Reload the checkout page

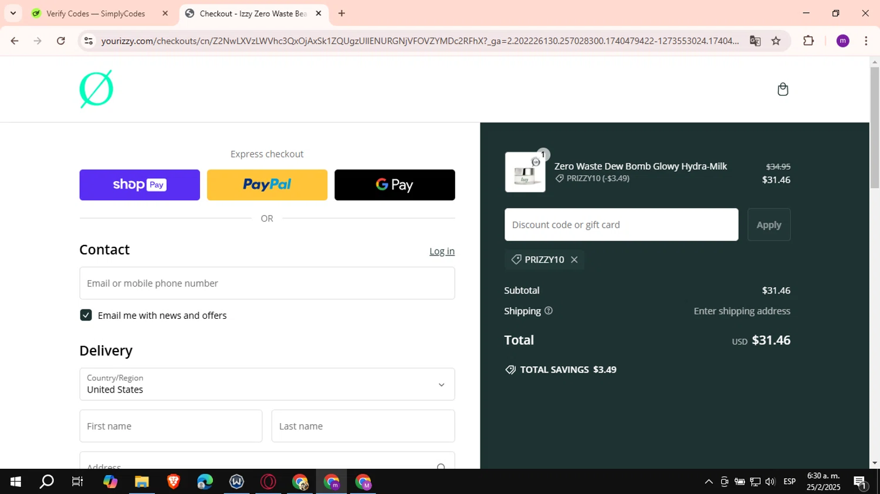point(61,40)
